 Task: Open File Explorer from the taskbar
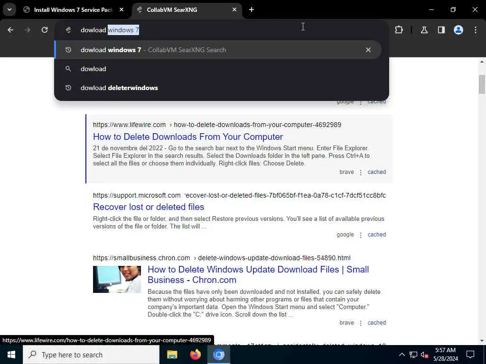click(x=172, y=355)
